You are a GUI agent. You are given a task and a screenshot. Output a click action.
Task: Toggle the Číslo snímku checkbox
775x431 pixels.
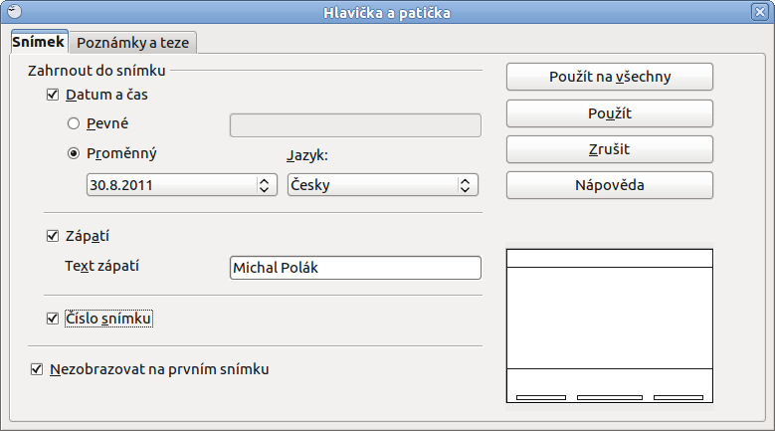coord(53,319)
